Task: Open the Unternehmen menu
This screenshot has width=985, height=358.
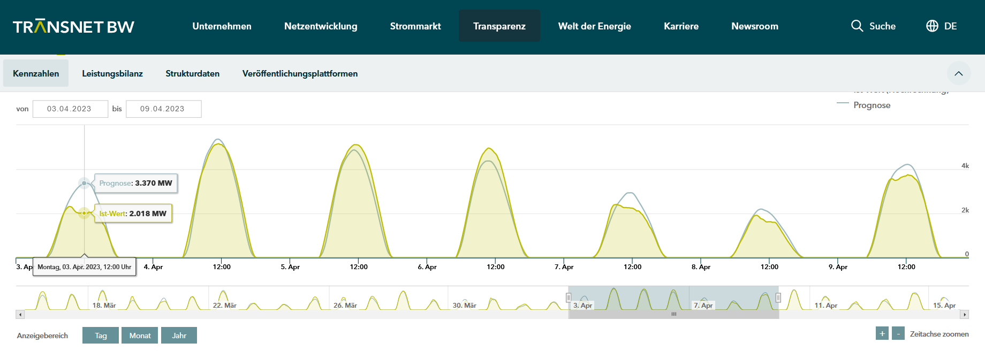Action: [x=222, y=26]
